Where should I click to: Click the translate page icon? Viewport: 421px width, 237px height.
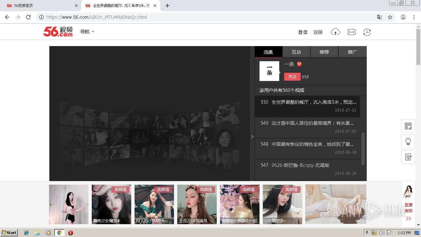380,17
